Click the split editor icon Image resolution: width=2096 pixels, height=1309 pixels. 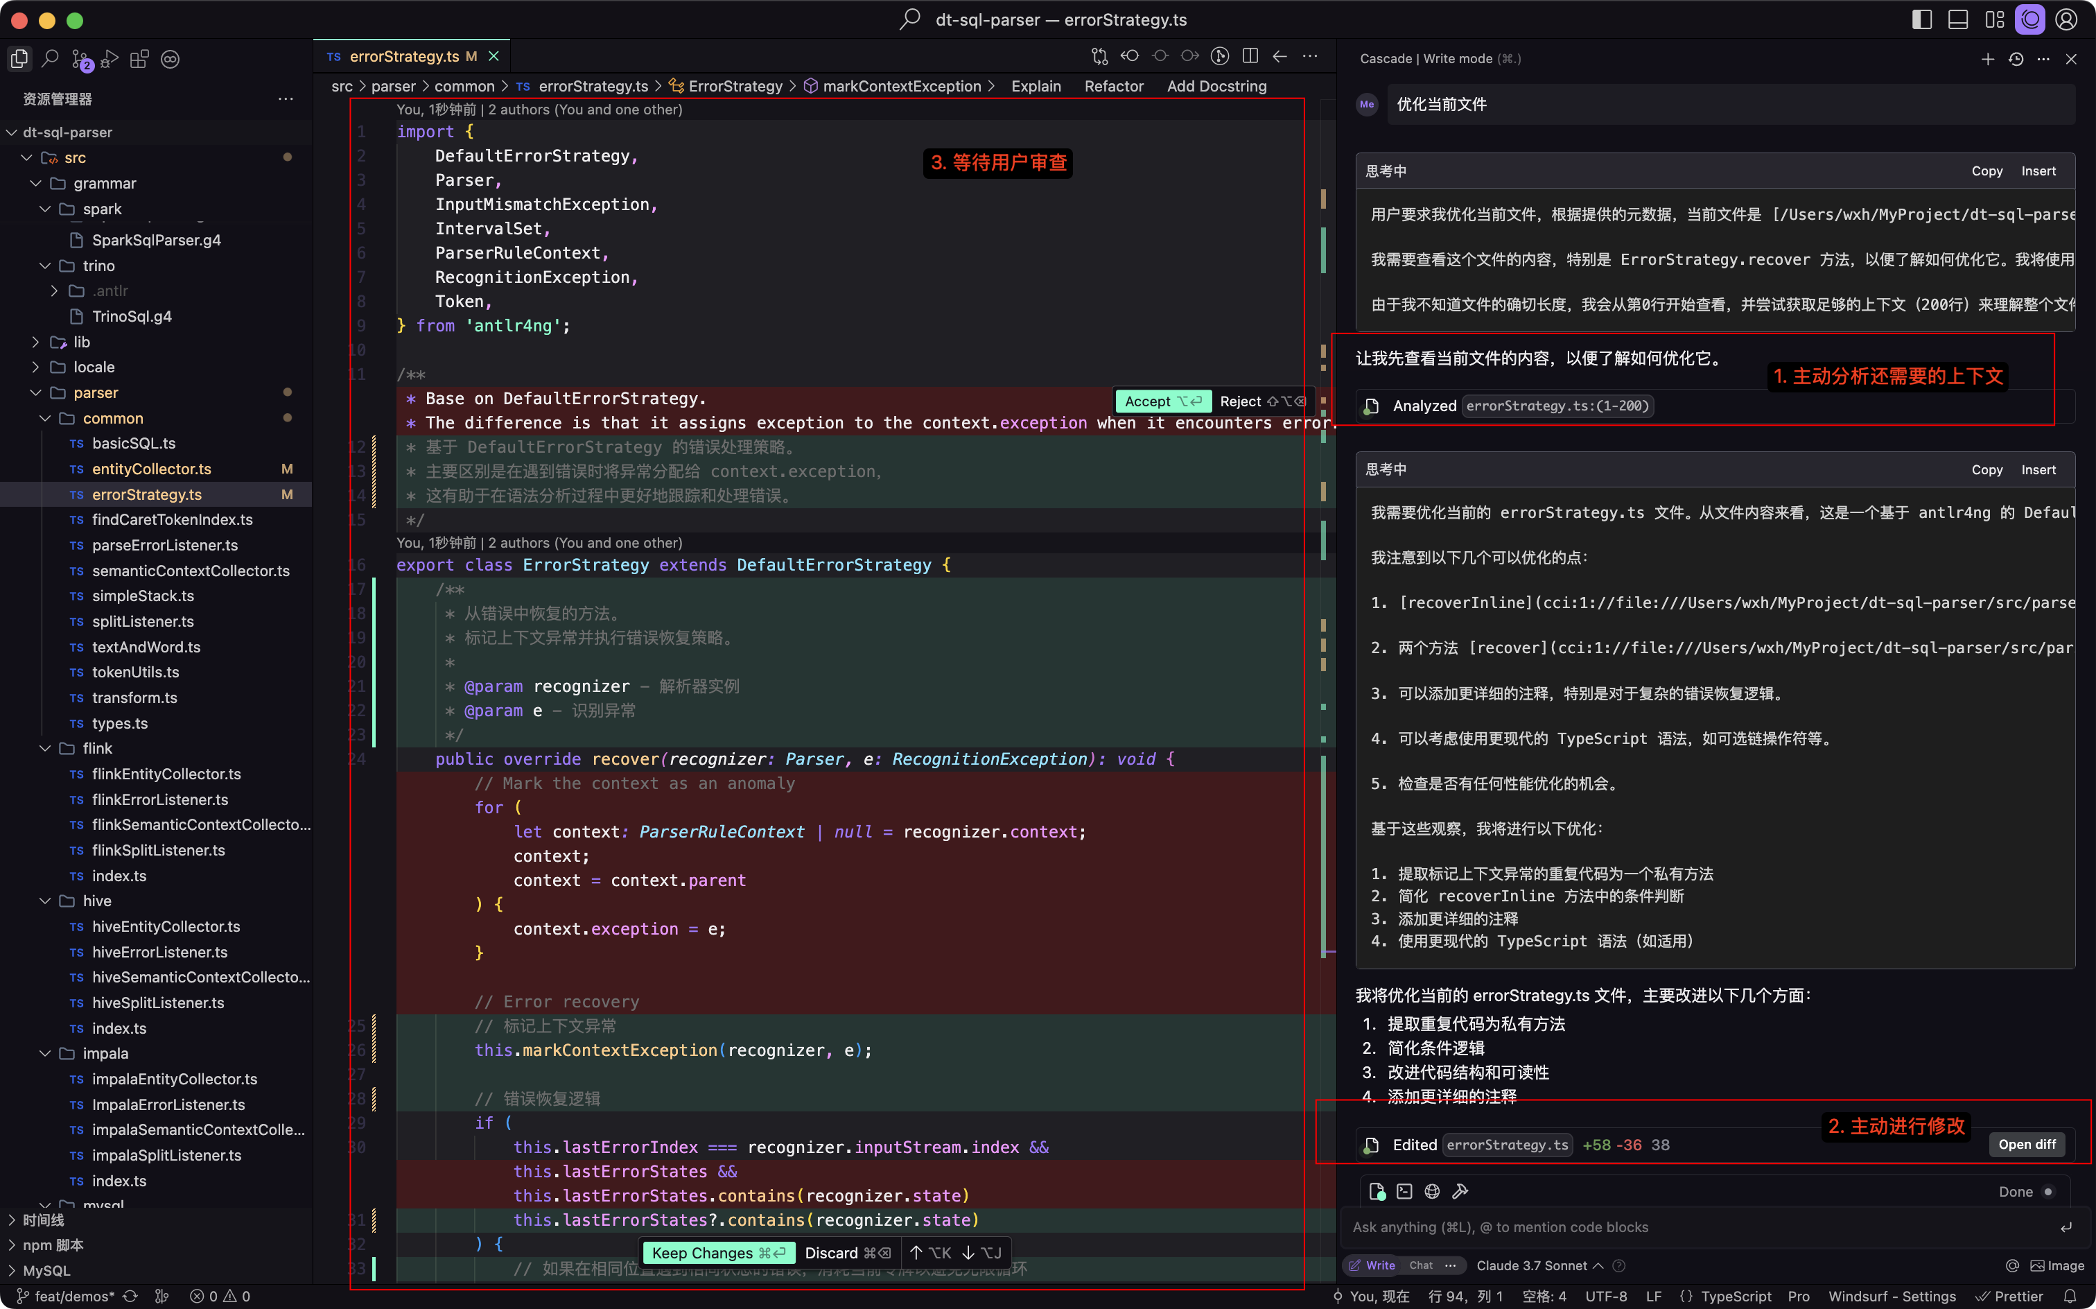[x=1250, y=56]
